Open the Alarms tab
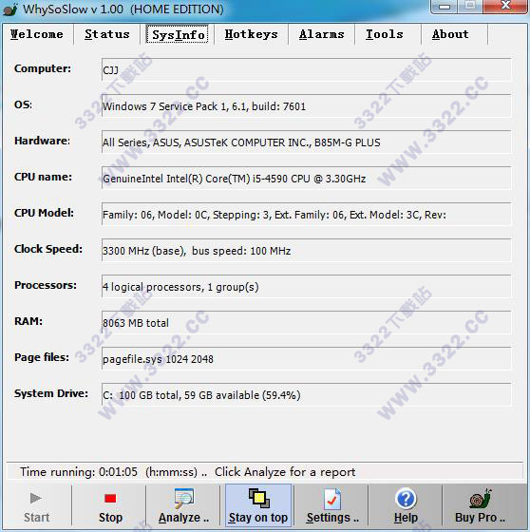Image resolution: width=530 pixels, height=532 pixels. [x=322, y=34]
